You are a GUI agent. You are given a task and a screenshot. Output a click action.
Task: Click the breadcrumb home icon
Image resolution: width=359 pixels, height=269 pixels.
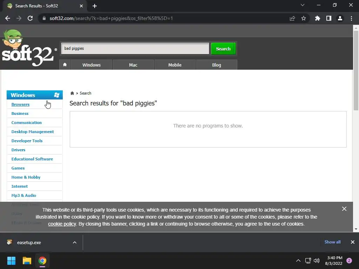(x=72, y=93)
